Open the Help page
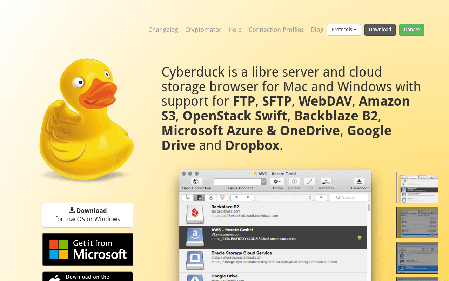The height and width of the screenshot is (281, 449). pos(235,30)
